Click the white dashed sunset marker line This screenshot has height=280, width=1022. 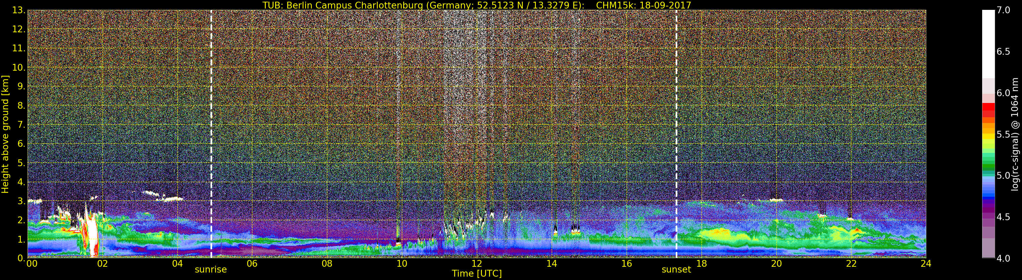[676, 134]
